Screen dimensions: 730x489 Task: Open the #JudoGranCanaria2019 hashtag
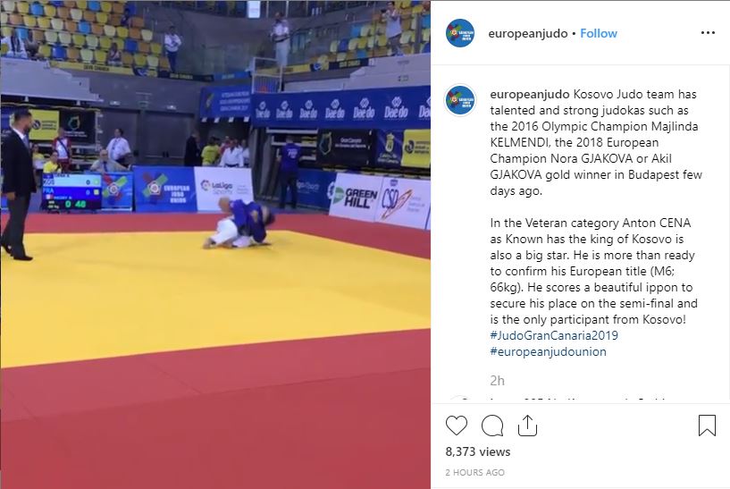[554, 335]
